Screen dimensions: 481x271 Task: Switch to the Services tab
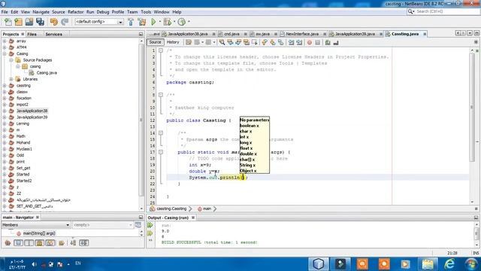tap(53, 34)
